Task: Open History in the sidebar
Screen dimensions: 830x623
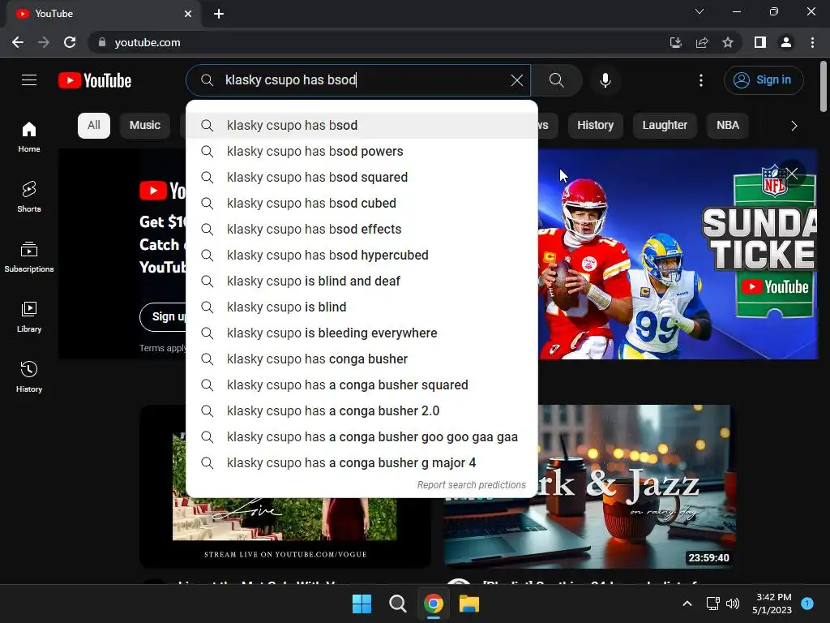Action: pos(29,376)
